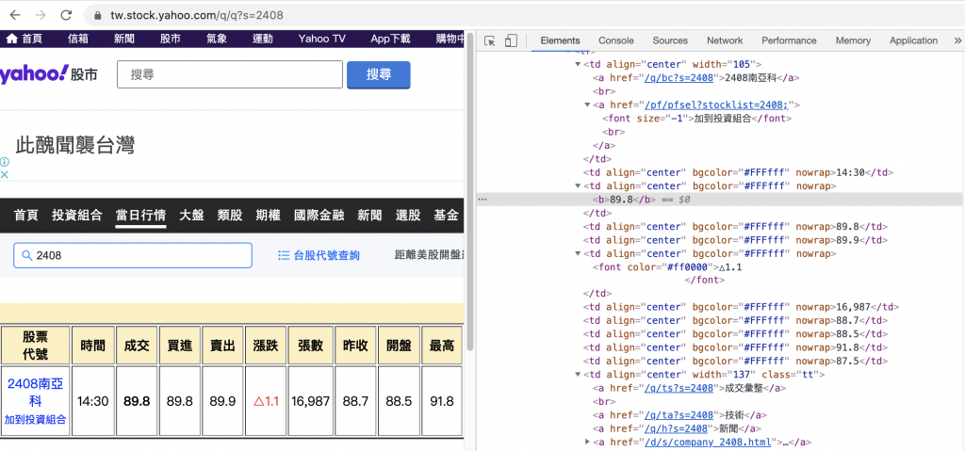
Task: Go back with browser back arrow
Action: (15, 15)
